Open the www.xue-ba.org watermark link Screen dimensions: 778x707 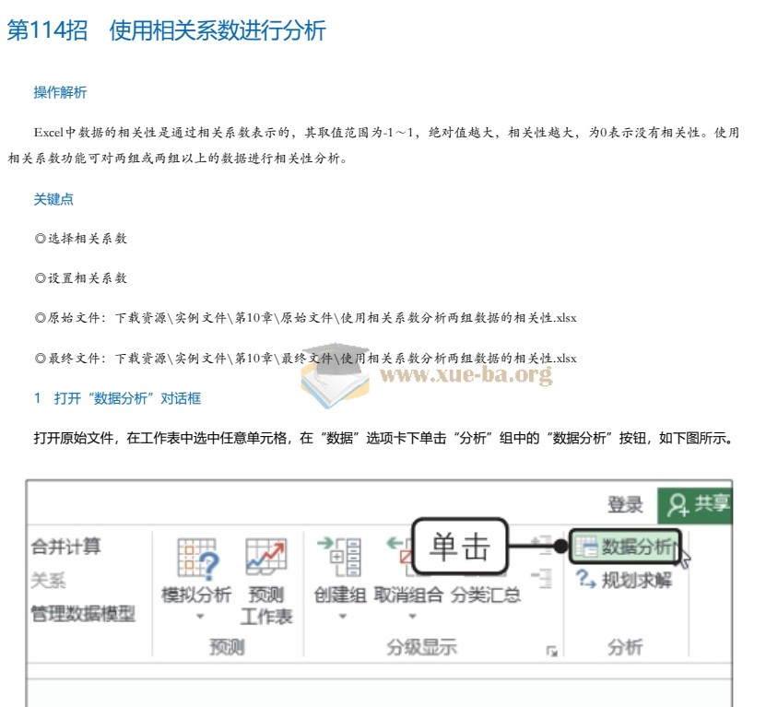point(466,374)
